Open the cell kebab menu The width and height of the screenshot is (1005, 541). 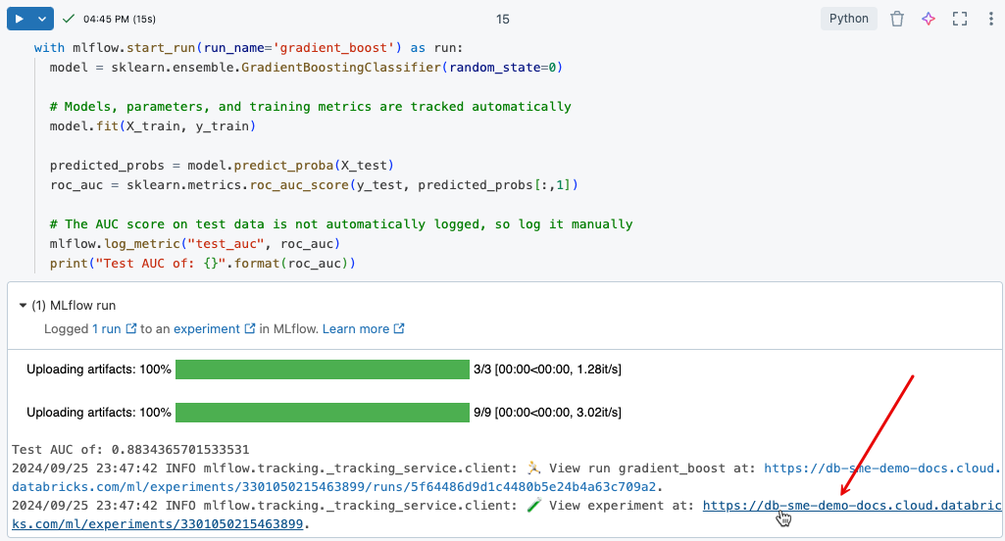991,19
